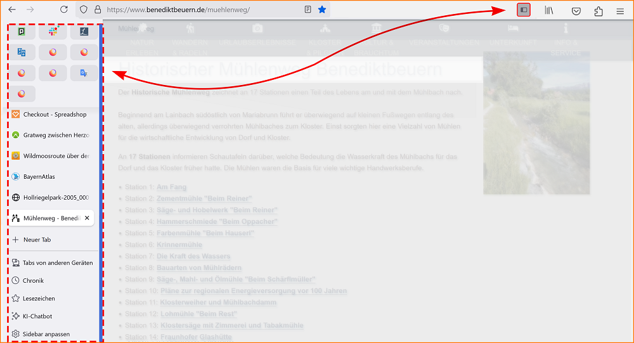Open VERANSTALTUNGEN navigation menu
This screenshot has width=634, height=343.
tap(444, 36)
